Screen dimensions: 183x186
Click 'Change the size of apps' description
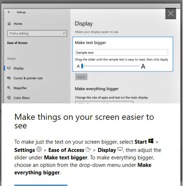click(x=112, y=98)
